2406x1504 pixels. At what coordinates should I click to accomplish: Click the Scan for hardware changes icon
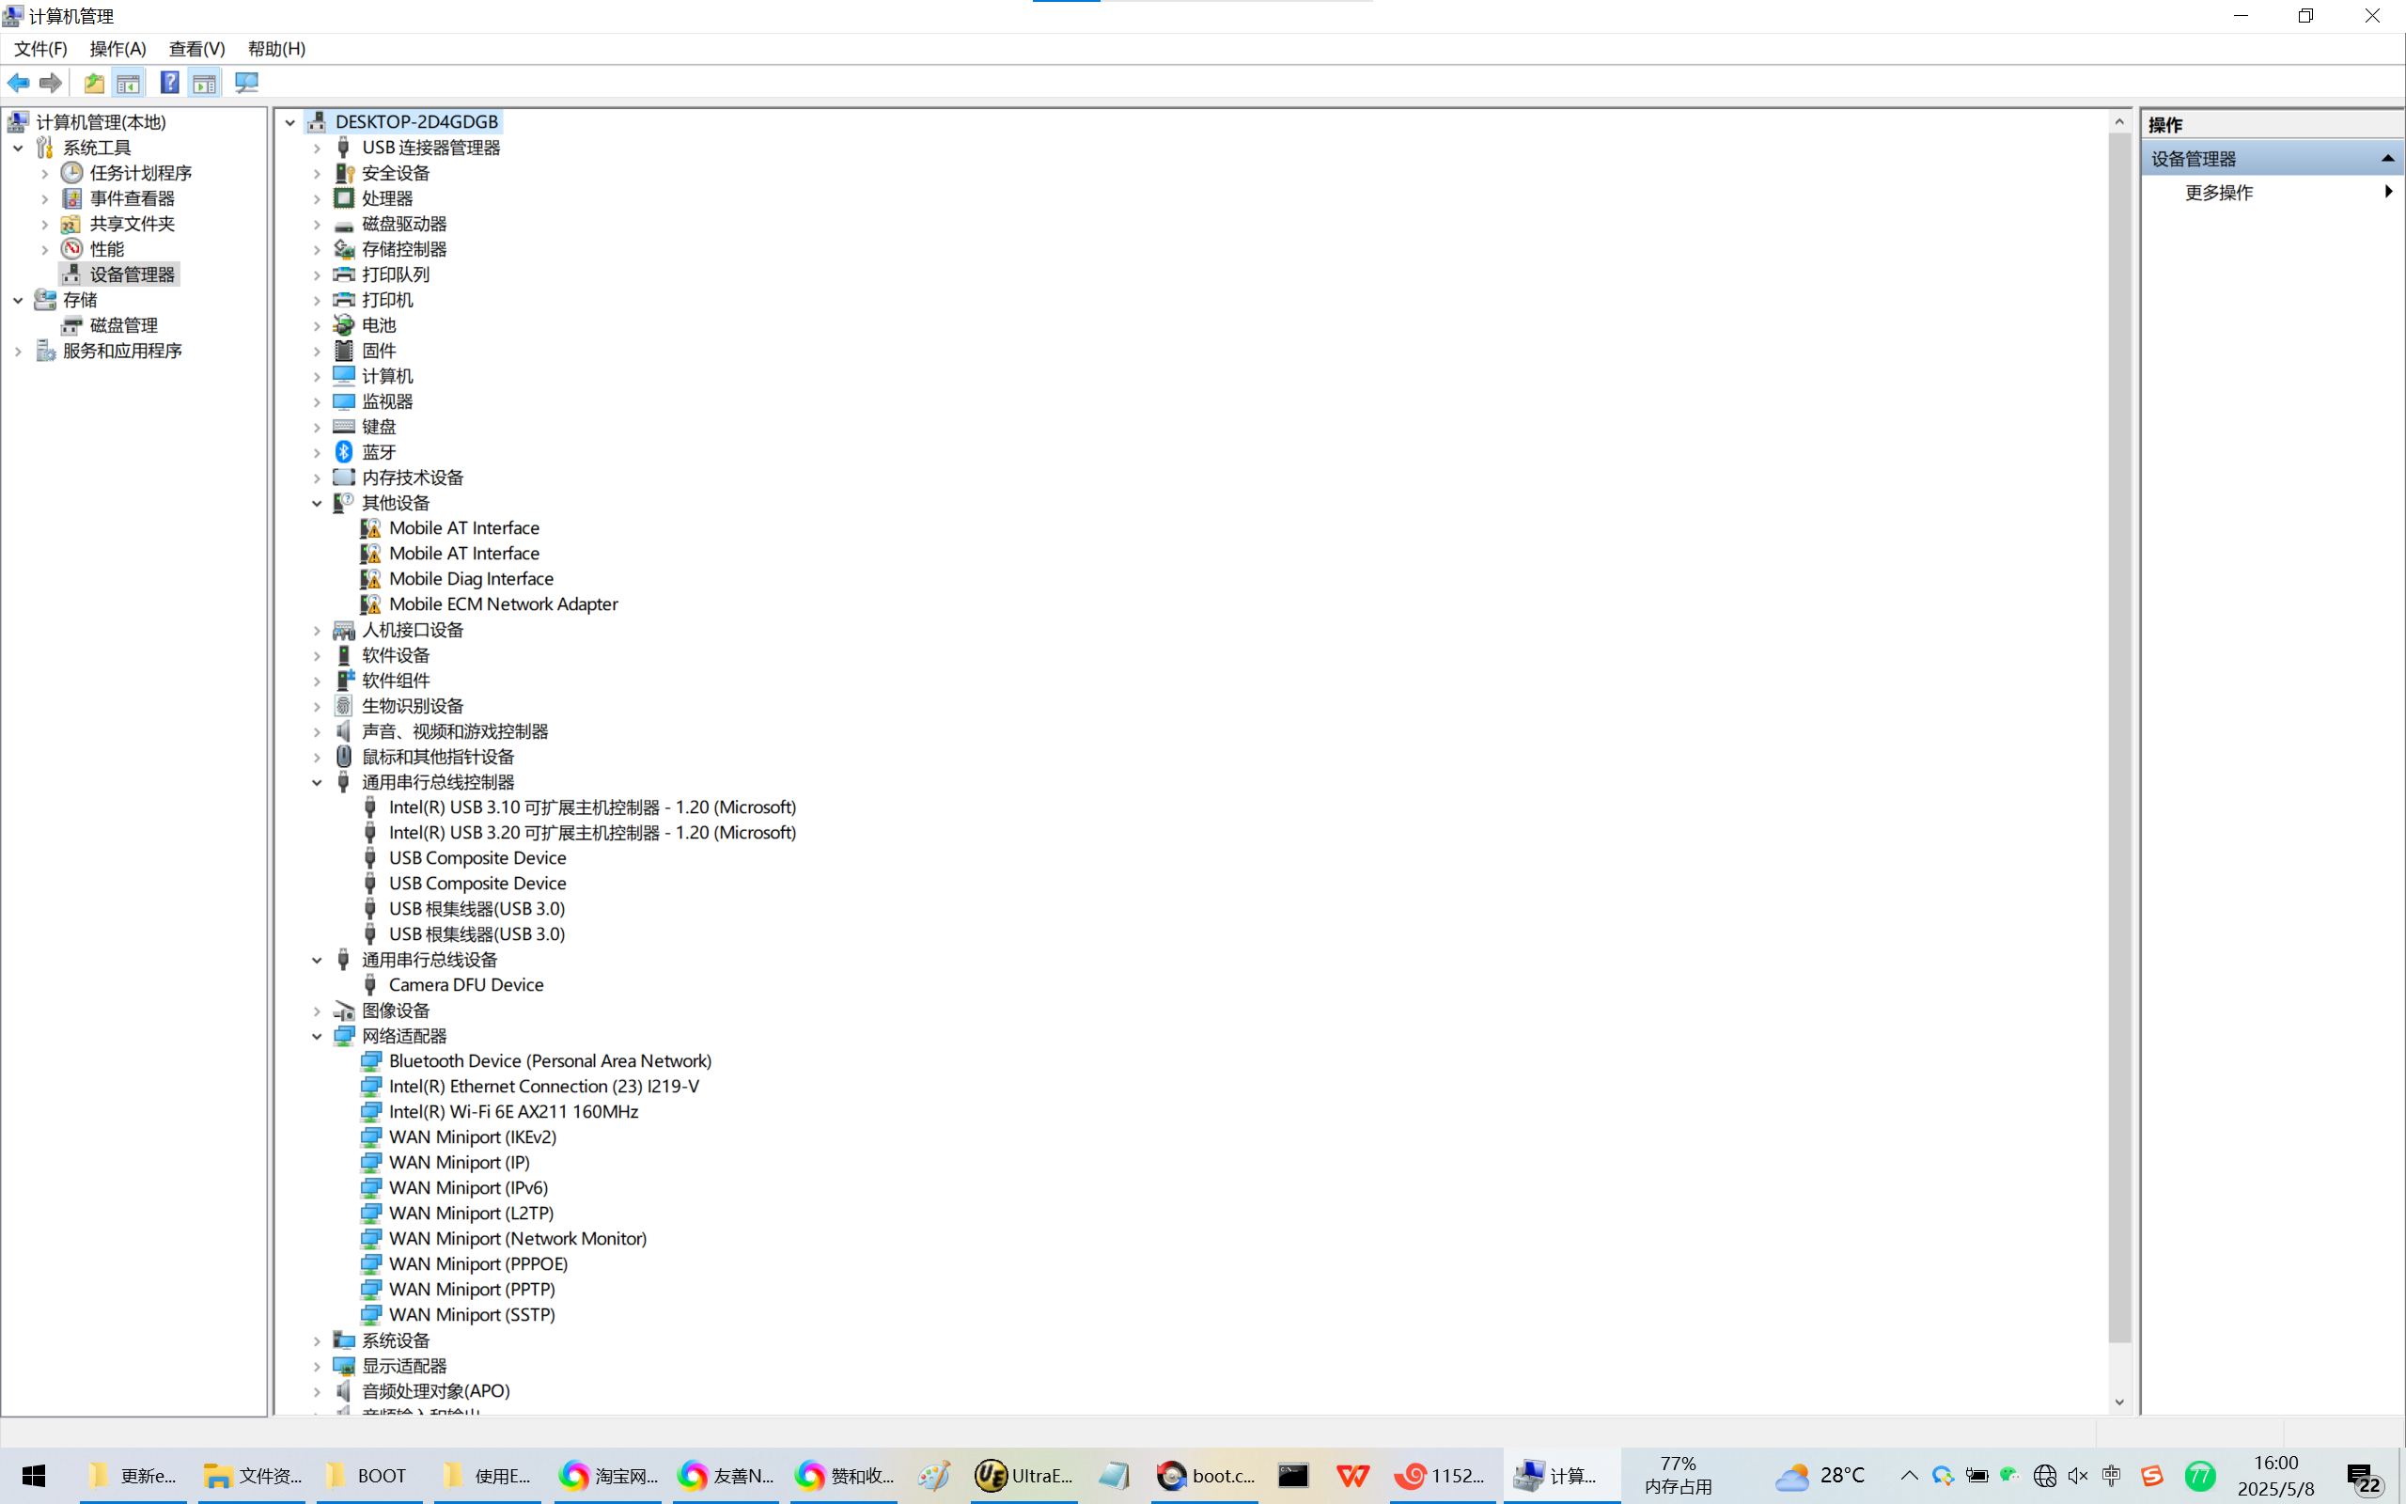(x=246, y=83)
